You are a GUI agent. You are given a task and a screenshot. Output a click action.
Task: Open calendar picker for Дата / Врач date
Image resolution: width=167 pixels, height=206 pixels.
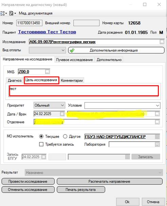point(62,114)
